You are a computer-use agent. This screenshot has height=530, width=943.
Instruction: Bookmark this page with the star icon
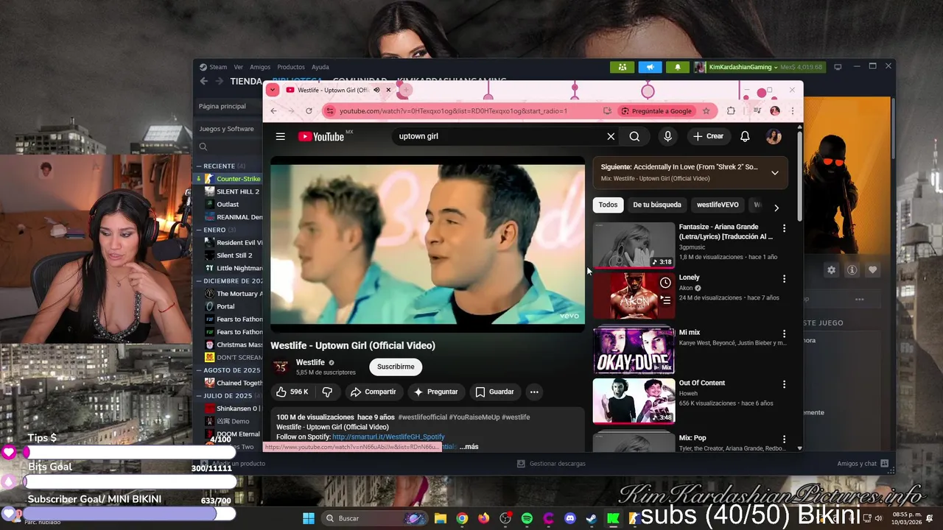(706, 111)
